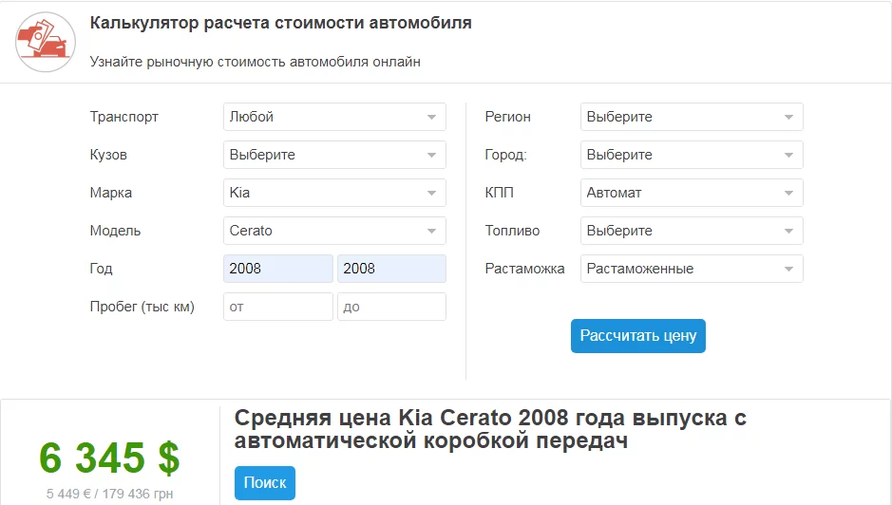Focus the Пробег 'до' mileage field

coord(391,307)
